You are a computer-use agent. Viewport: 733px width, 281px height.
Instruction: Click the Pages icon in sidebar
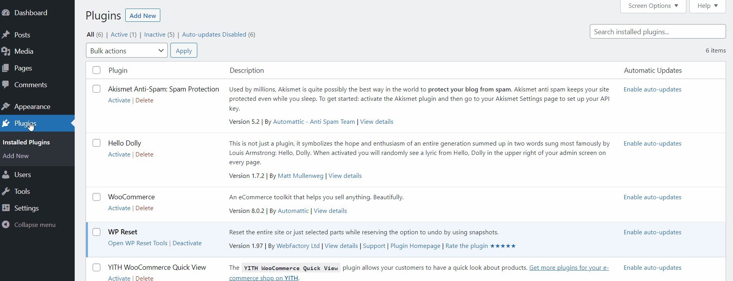[5, 68]
